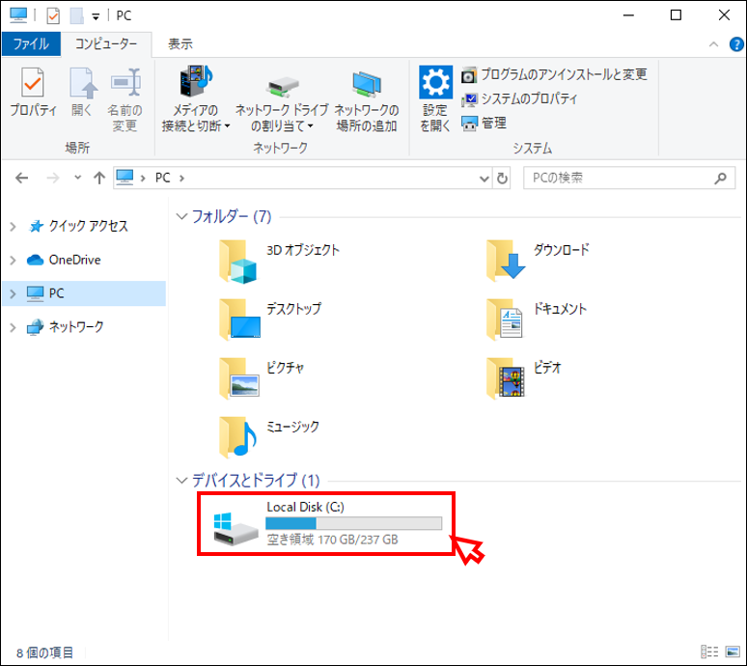Image resolution: width=747 pixels, height=666 pixels.
Task: Click the refresh button in address bar
Action: [502, 179]
